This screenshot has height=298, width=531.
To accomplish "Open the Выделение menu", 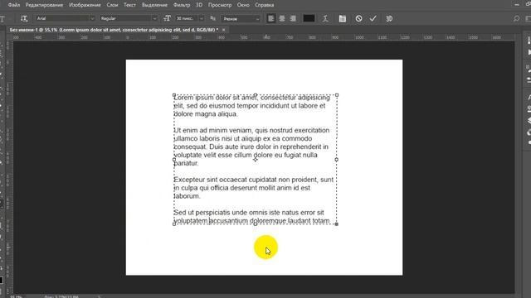I will pyautogui.click(x=155, y=5).
